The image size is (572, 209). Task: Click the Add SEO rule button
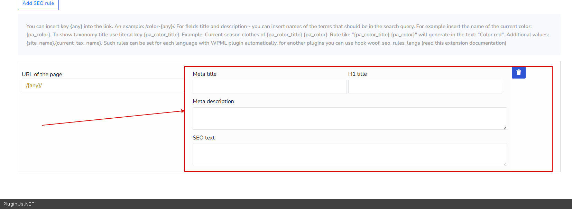point(38,4)
